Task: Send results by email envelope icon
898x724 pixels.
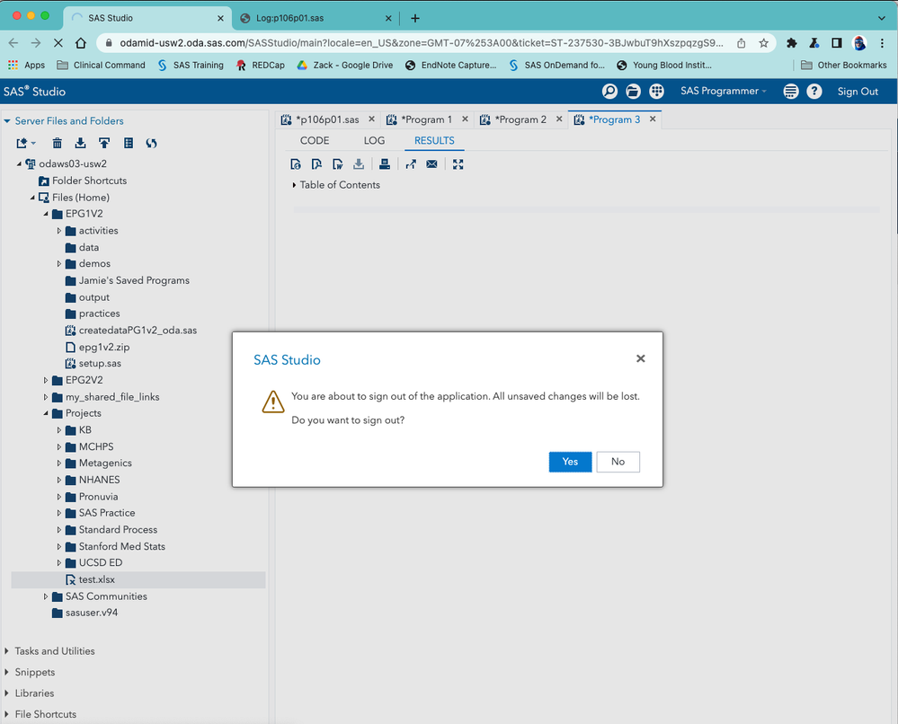Action: pos(431,164)
